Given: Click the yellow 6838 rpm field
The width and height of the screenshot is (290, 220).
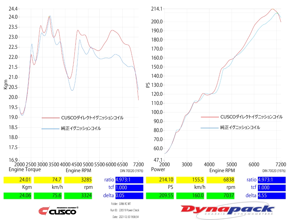Looking at the screenshot, I should [220, 180].
